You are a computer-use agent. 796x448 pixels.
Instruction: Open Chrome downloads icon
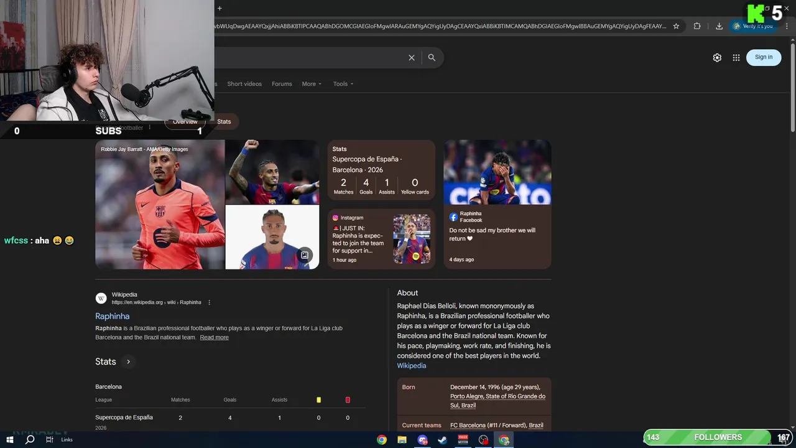[719, 26]
